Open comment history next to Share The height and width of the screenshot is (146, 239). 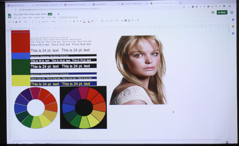click(213, 12)
